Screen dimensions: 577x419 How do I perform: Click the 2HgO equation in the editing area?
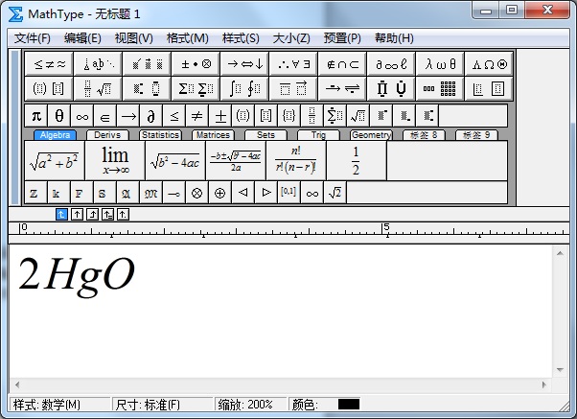coord(77,275)
